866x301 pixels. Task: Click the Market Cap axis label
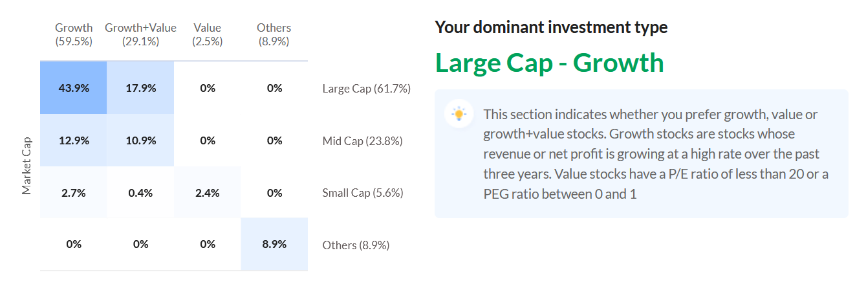pyautogui.click(x=27, y=166)
